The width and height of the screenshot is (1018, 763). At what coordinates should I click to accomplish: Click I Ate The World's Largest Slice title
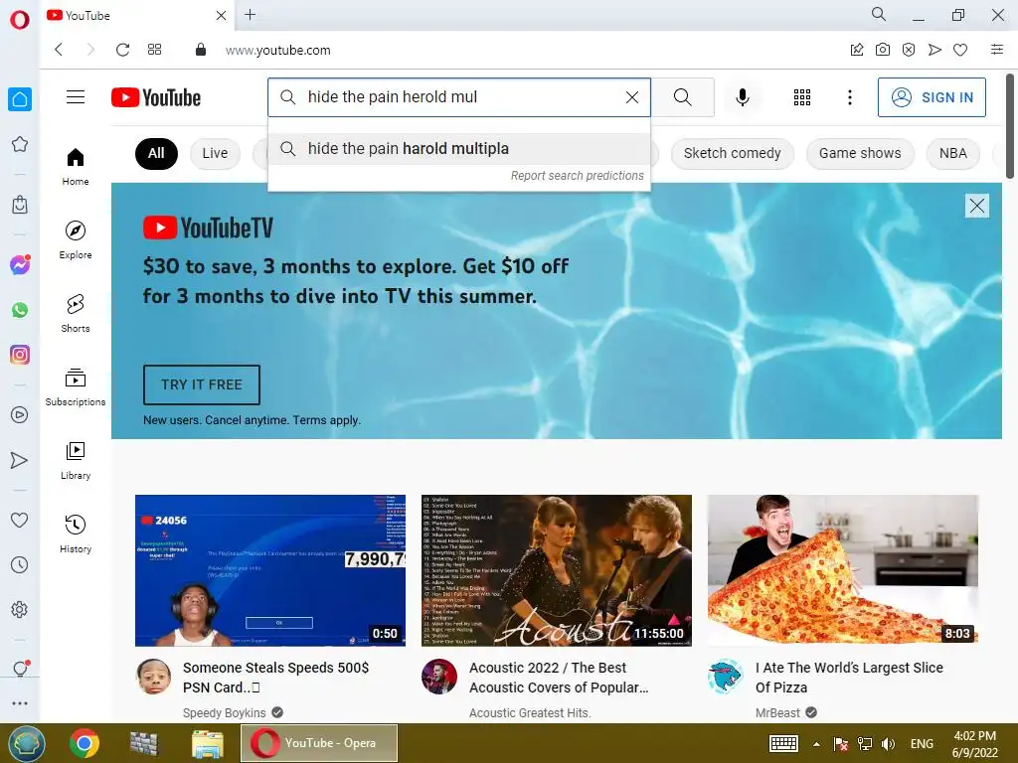(x=849, y=678)
